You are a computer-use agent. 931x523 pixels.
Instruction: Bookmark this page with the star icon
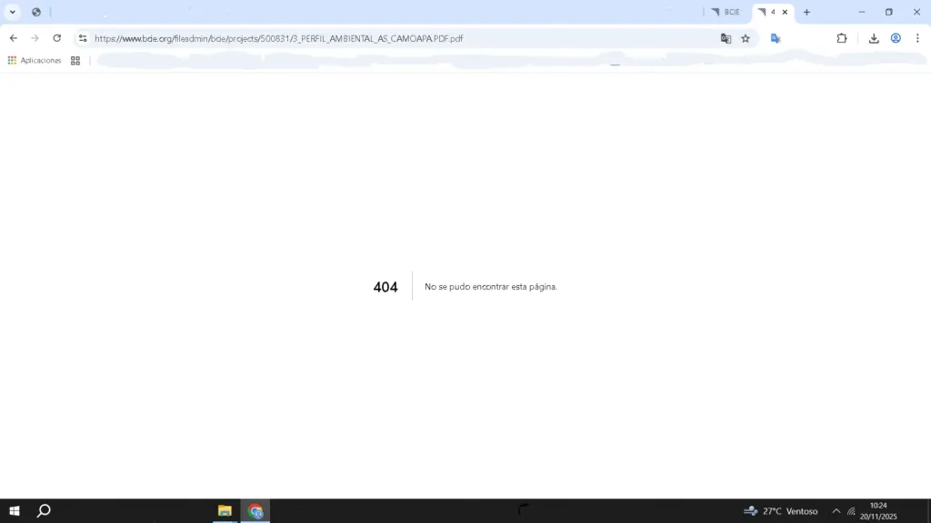tap(745, 38)
